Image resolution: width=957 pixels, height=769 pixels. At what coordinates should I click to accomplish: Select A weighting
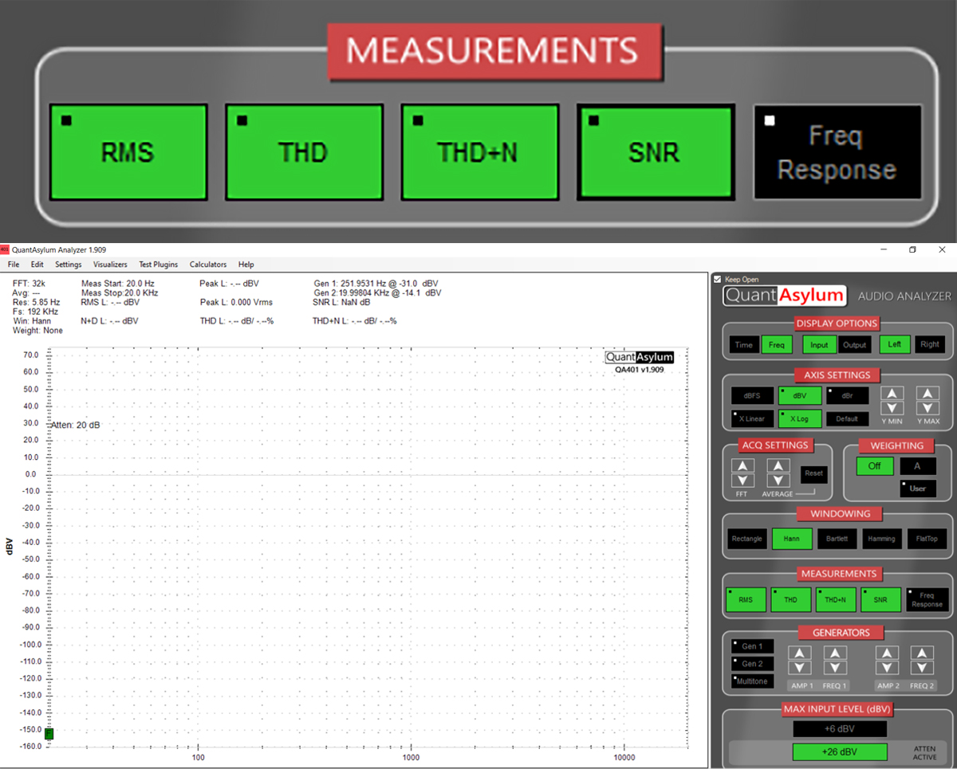coord(917,466)
